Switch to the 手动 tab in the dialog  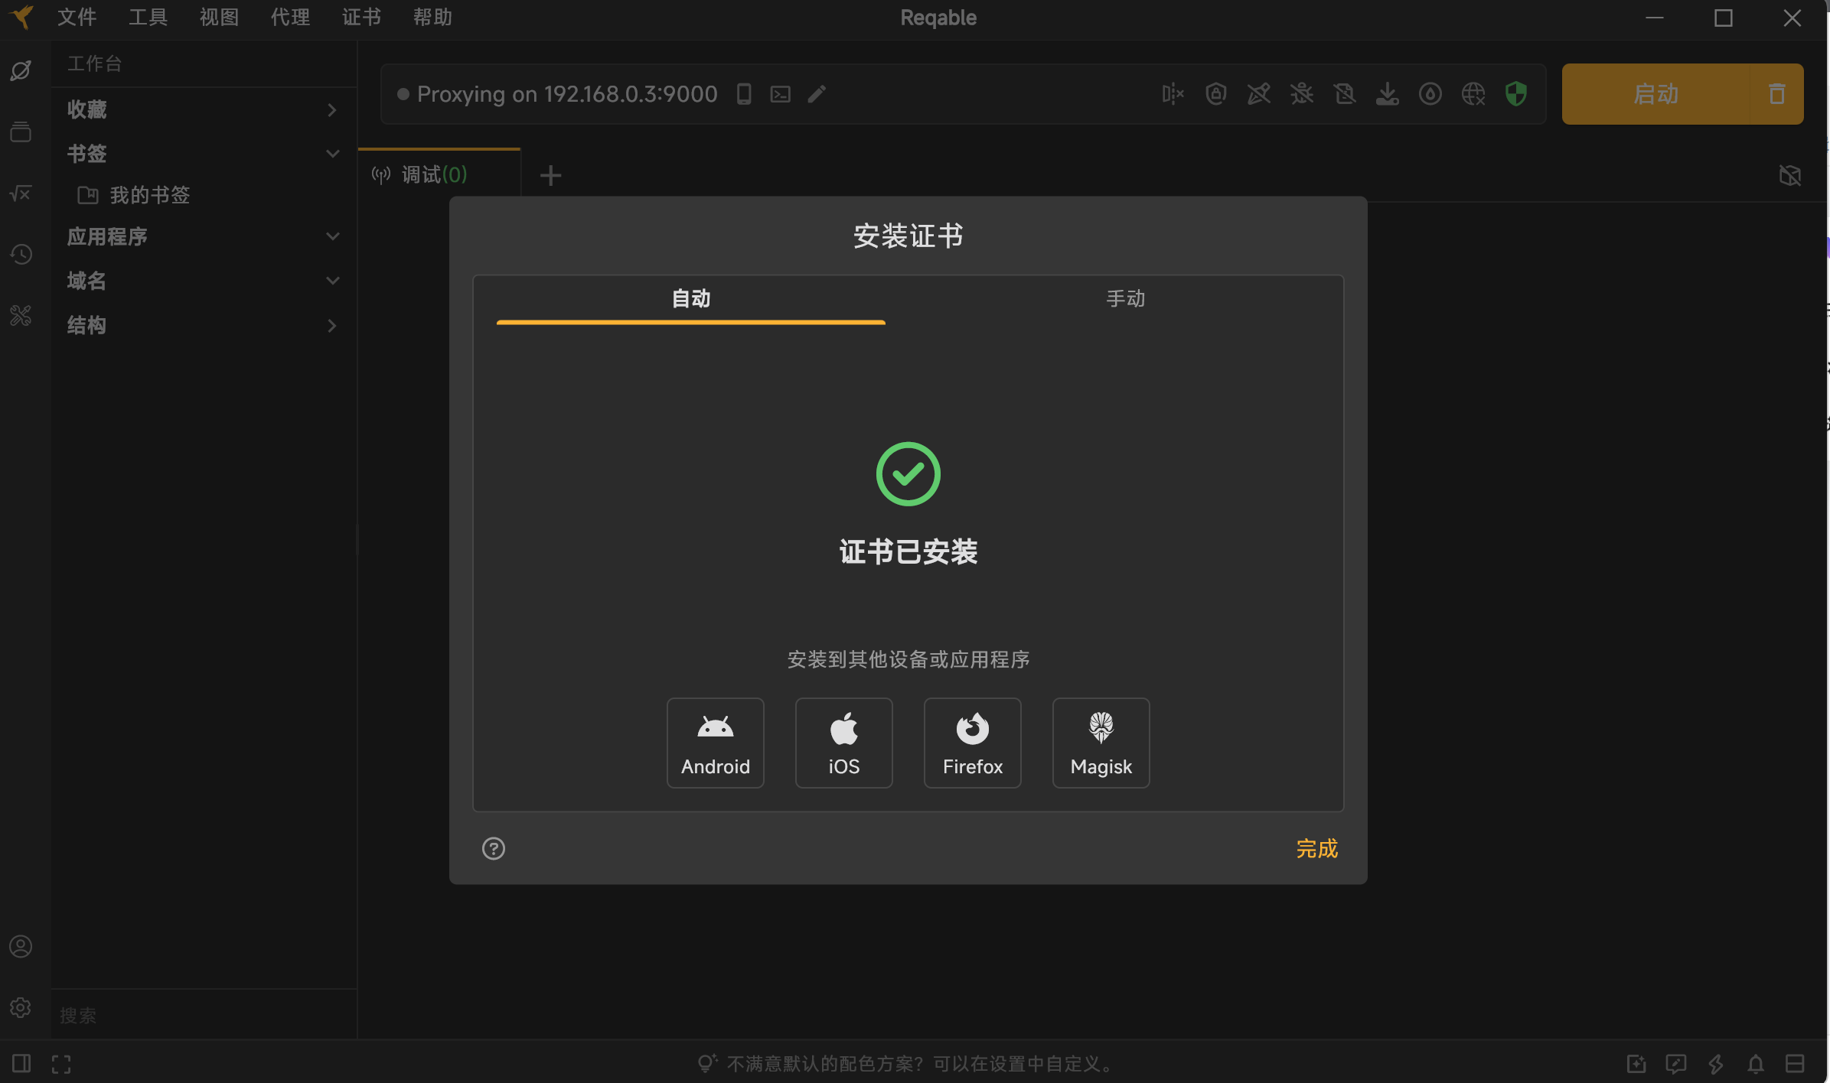[1125, 298]
